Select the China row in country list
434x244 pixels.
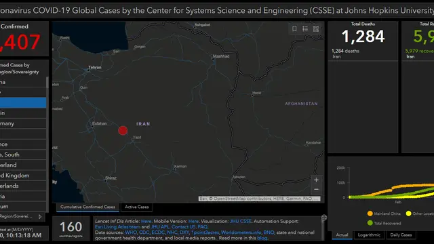click(23, 82)
